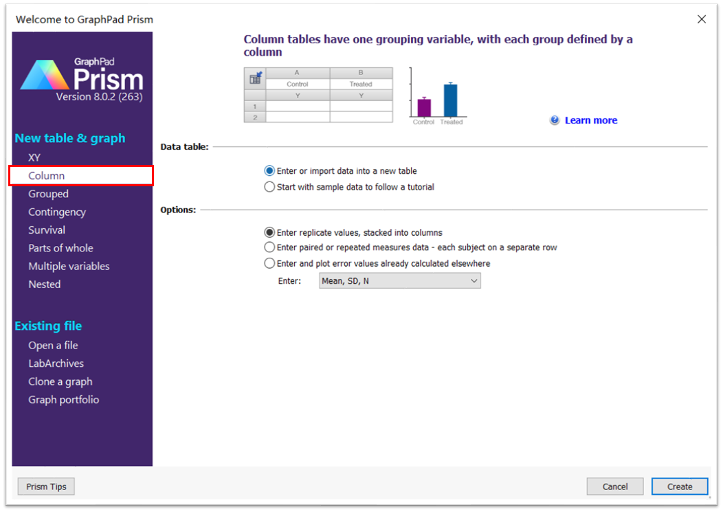Click Version 8.0.2 (263) text
723x512 pixels.
pos(99,97)
